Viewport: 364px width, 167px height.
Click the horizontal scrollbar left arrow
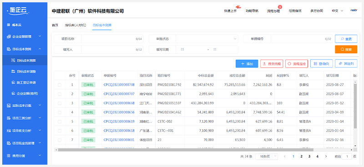pyautogui.click(x=56, y=150)
